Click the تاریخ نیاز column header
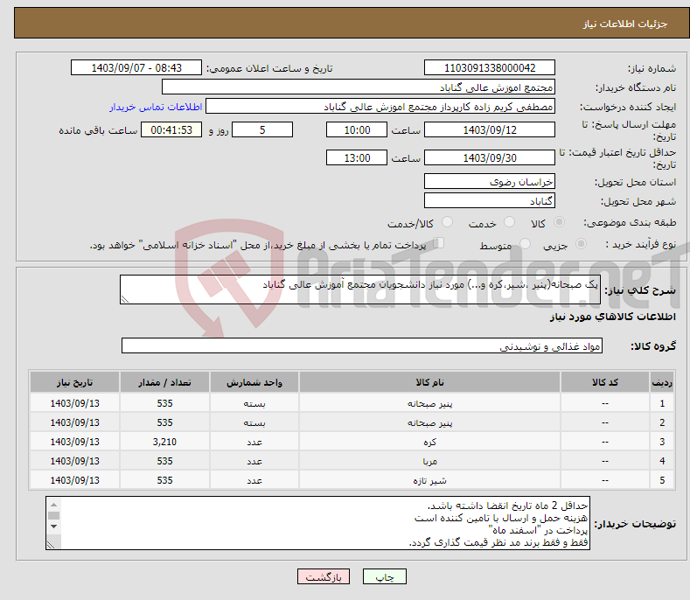Viewport: 690px width, 600px height. pos(75,382)
